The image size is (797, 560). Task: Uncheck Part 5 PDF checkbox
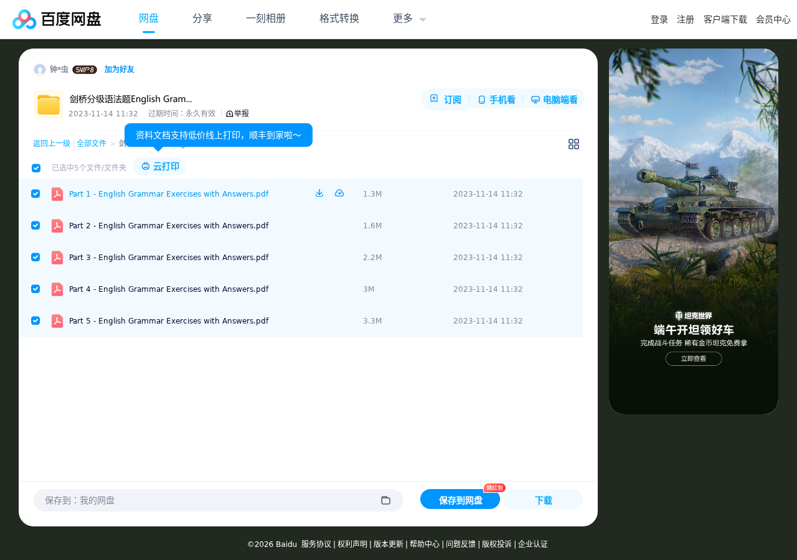tap(35, 320)
